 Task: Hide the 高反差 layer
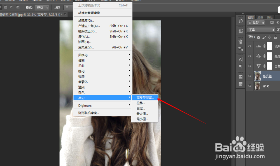click(250, 76)
